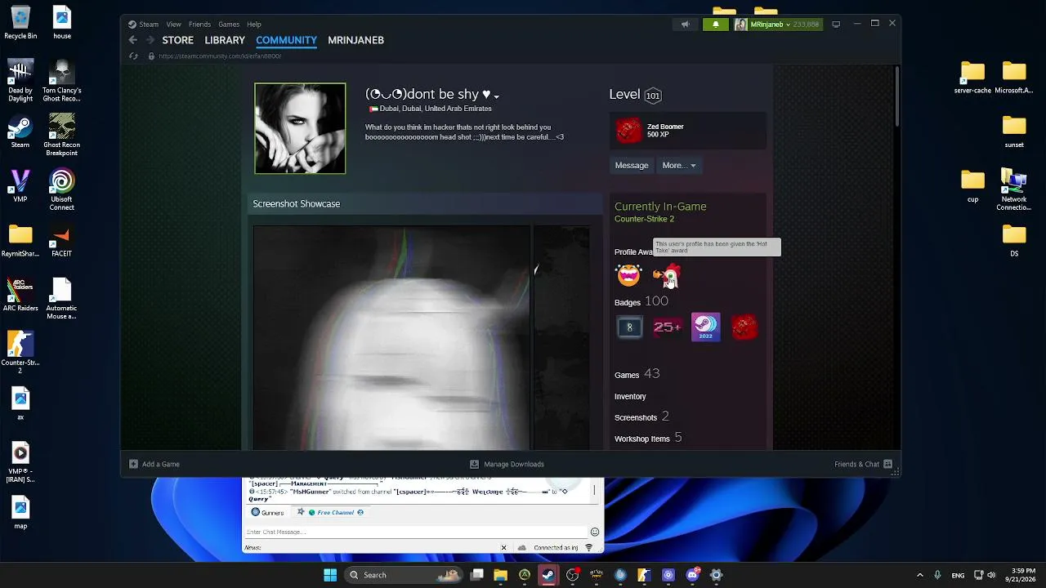Switch to the STORE tab

[x=177, y=40]
